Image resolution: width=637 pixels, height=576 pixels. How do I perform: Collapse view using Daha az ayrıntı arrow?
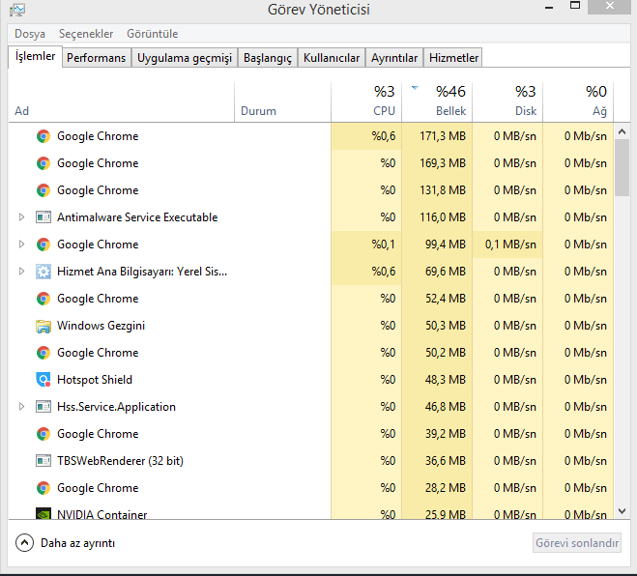(x=24, y=543)
